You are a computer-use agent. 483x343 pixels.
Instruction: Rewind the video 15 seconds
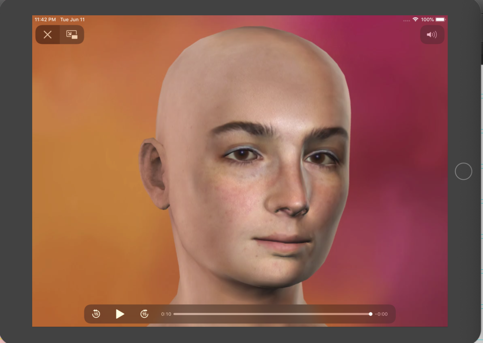pyautogui.click(x=96, y=314)
